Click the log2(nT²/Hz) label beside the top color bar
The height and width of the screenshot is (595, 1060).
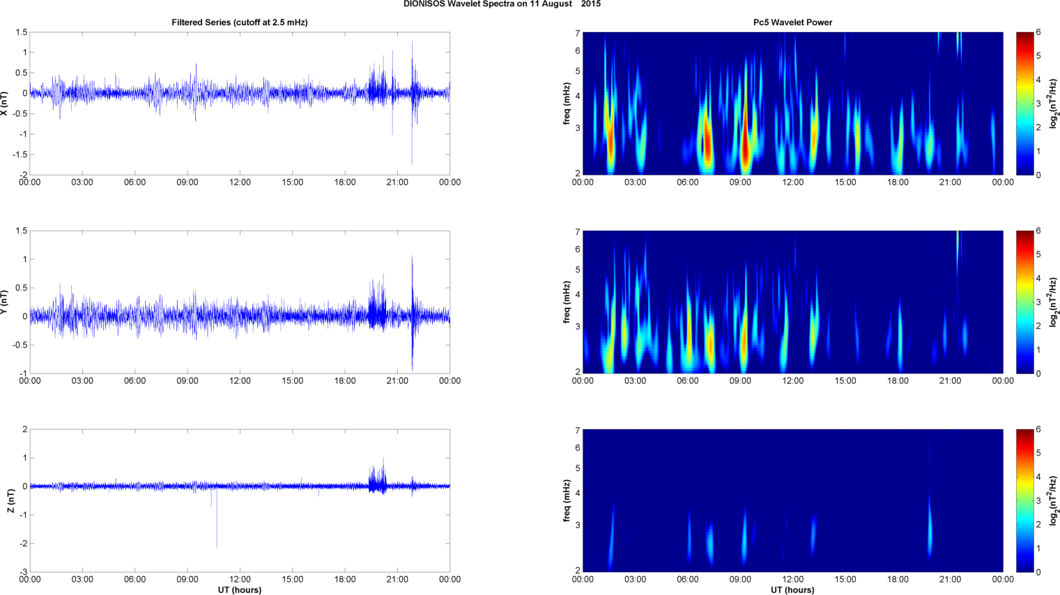coord(1054,103)
